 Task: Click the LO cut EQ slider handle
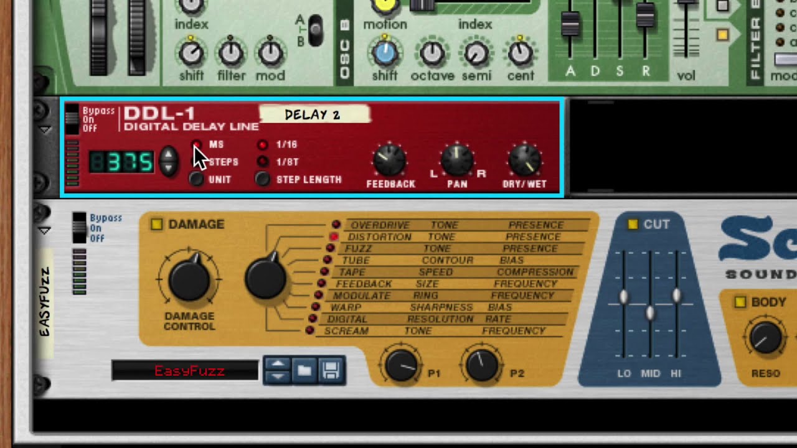[x=623, y=298]
